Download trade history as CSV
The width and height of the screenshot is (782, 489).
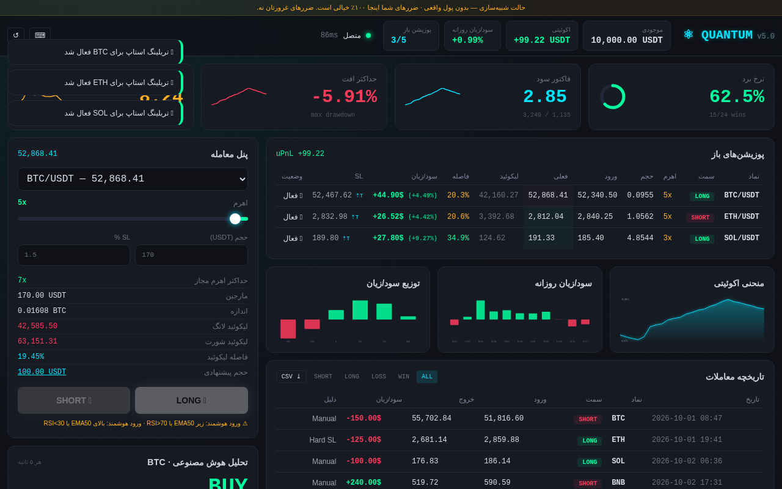click(291, 377)
